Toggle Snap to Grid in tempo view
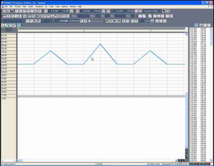 click(x=19, y=25)
